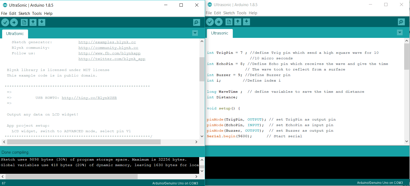
Task: Open Tools menu in right Ultrasonic window
Action: 242,13
